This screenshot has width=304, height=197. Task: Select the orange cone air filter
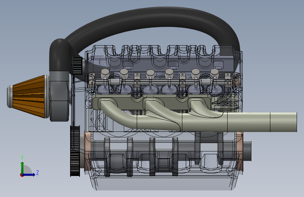click(28, 96)
